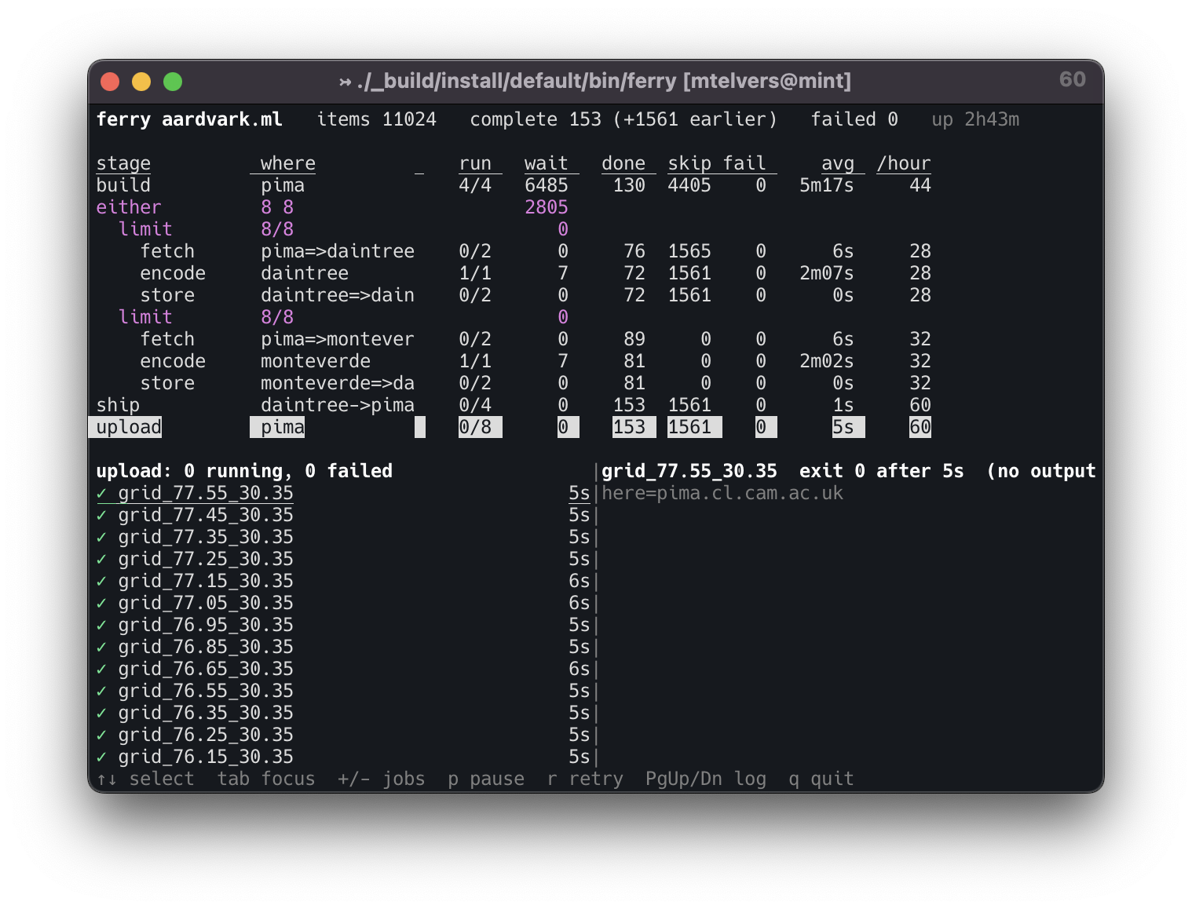Select job grid_76.25_30.35

point(343,735)
